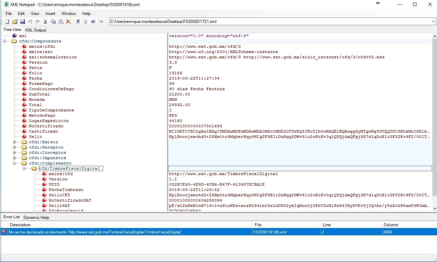Open the file path dropdown arrow
This screenshot has width=437, height=262.
coord(433,22)
